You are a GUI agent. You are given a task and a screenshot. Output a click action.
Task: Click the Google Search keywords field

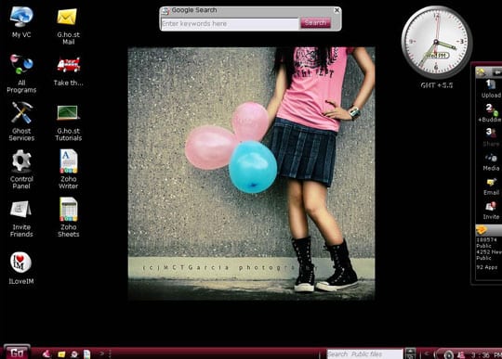230,24
